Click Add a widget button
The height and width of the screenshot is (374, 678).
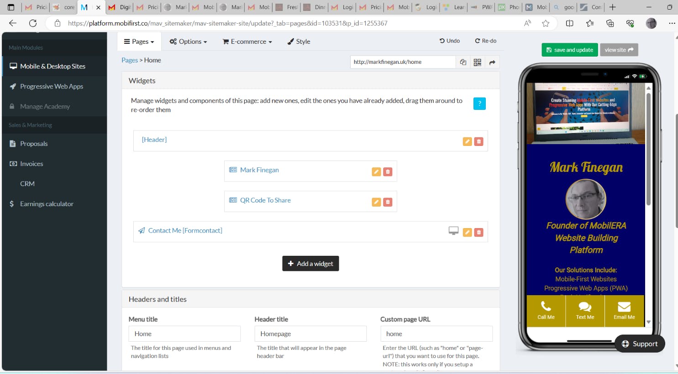click(310, 264)
